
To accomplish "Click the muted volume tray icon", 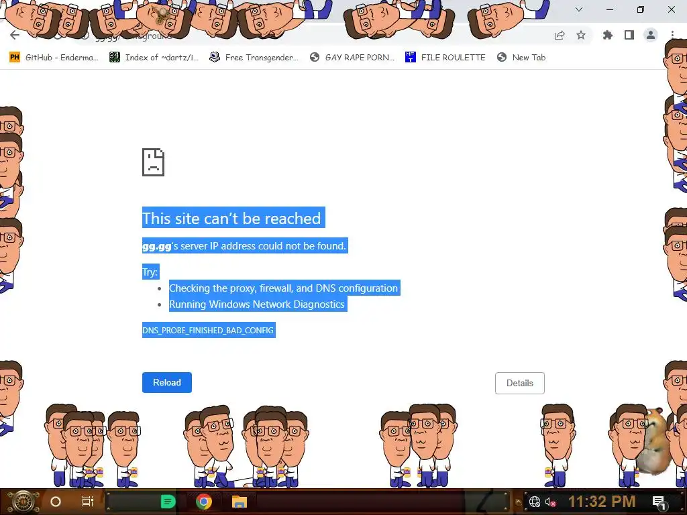I will 550,502.
